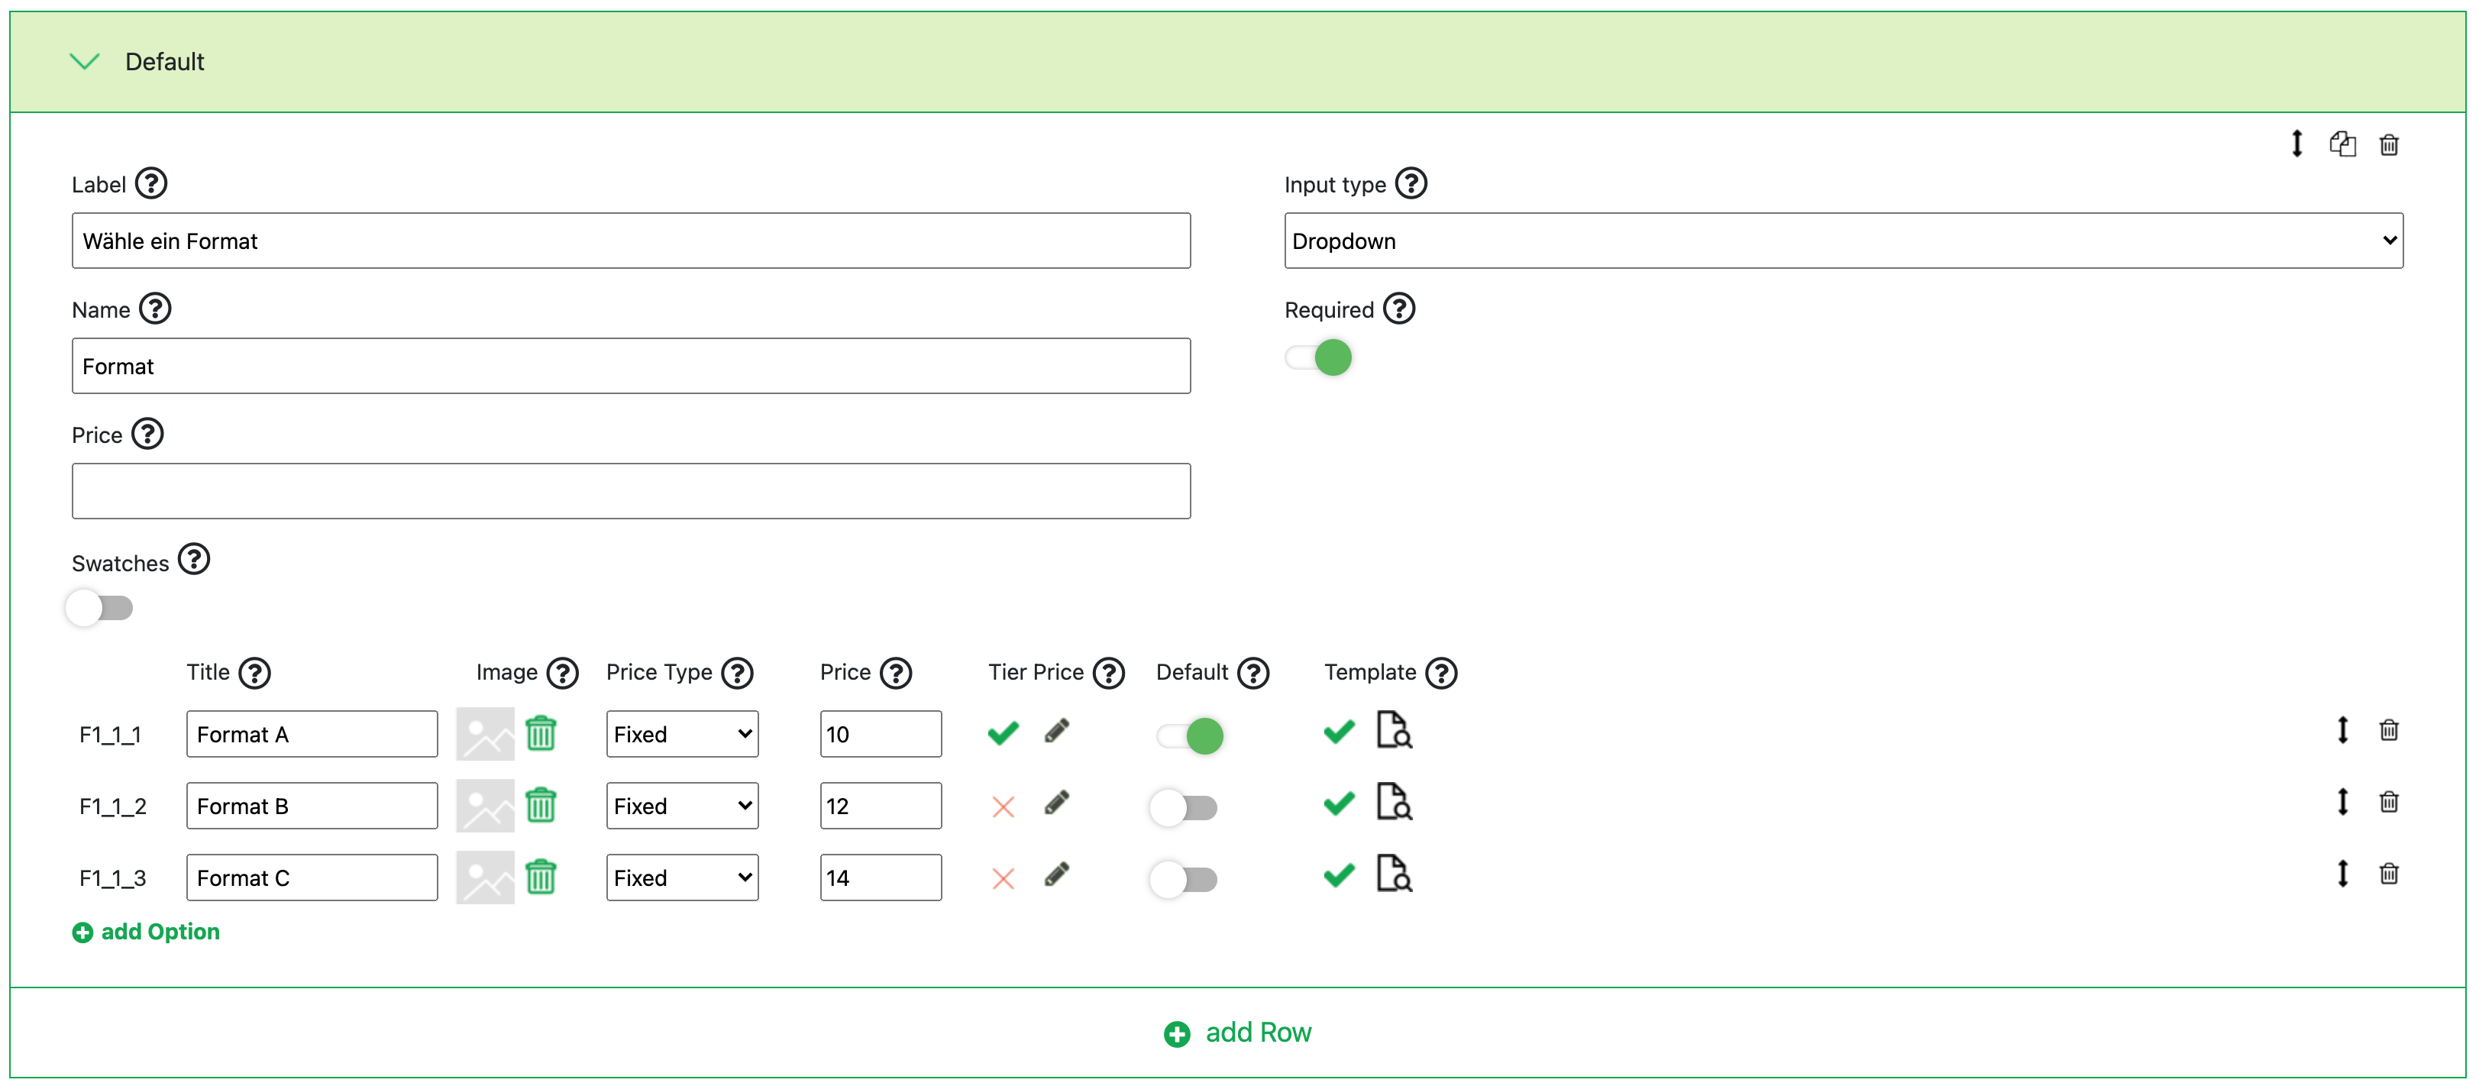Set Format B as default toggle
2479x1086 pixels.
click(1184, 806)
